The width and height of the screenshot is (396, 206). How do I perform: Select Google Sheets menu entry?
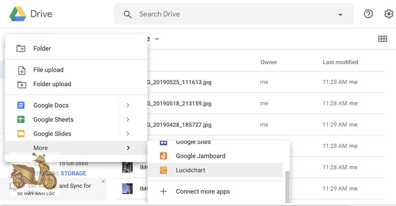[76, 119]
